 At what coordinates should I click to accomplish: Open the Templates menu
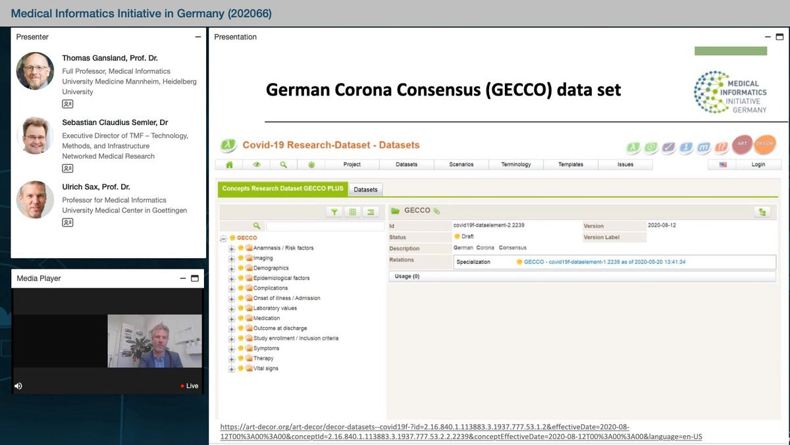[570, 165]
